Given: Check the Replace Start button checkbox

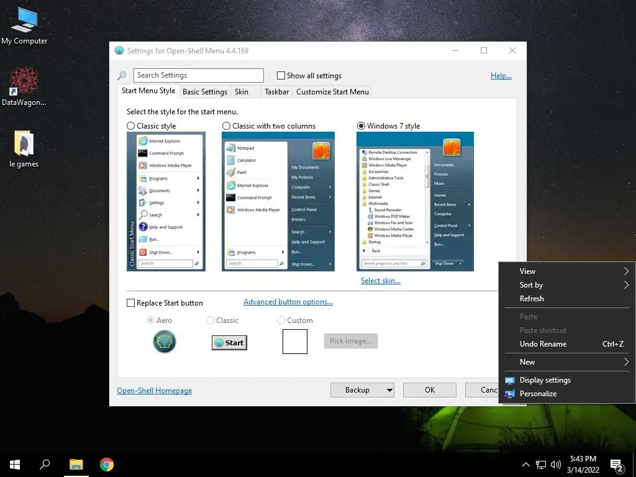Looking at the screenshot, I should pos(130,303).
